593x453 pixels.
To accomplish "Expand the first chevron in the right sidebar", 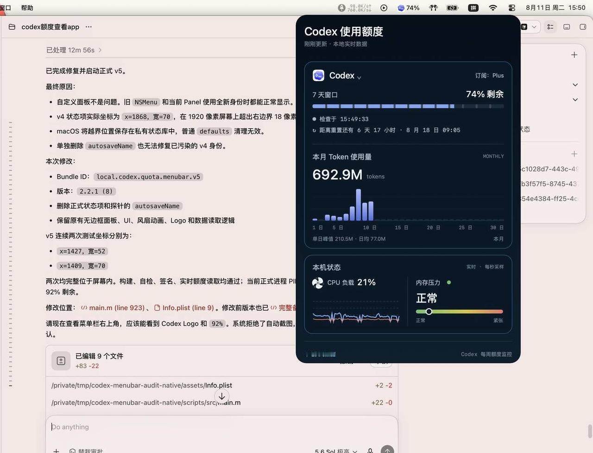I will coord(575,85).
